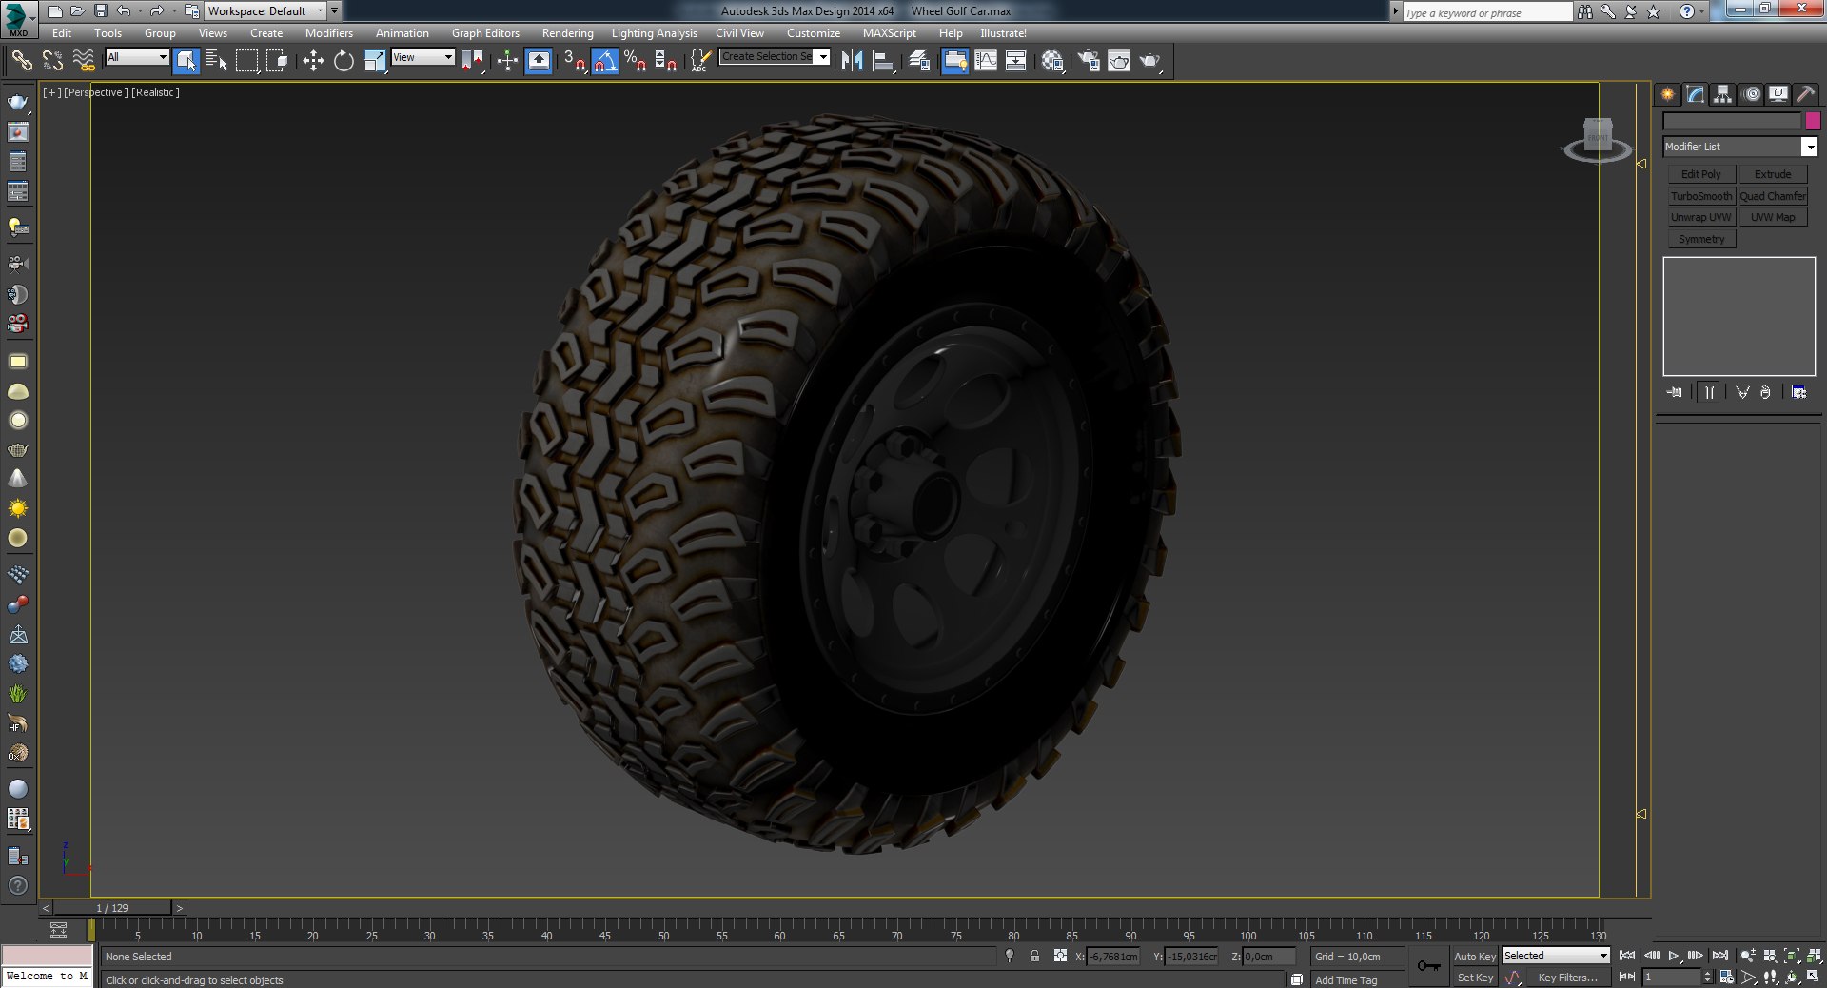Click the TurboSmooth modifier button

(1701, 196)
